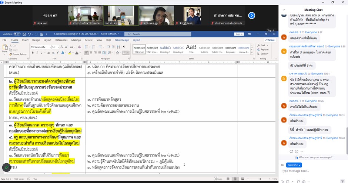The image size is (348, 183).
Task: Toggle italic formatting
Action: 37,53
